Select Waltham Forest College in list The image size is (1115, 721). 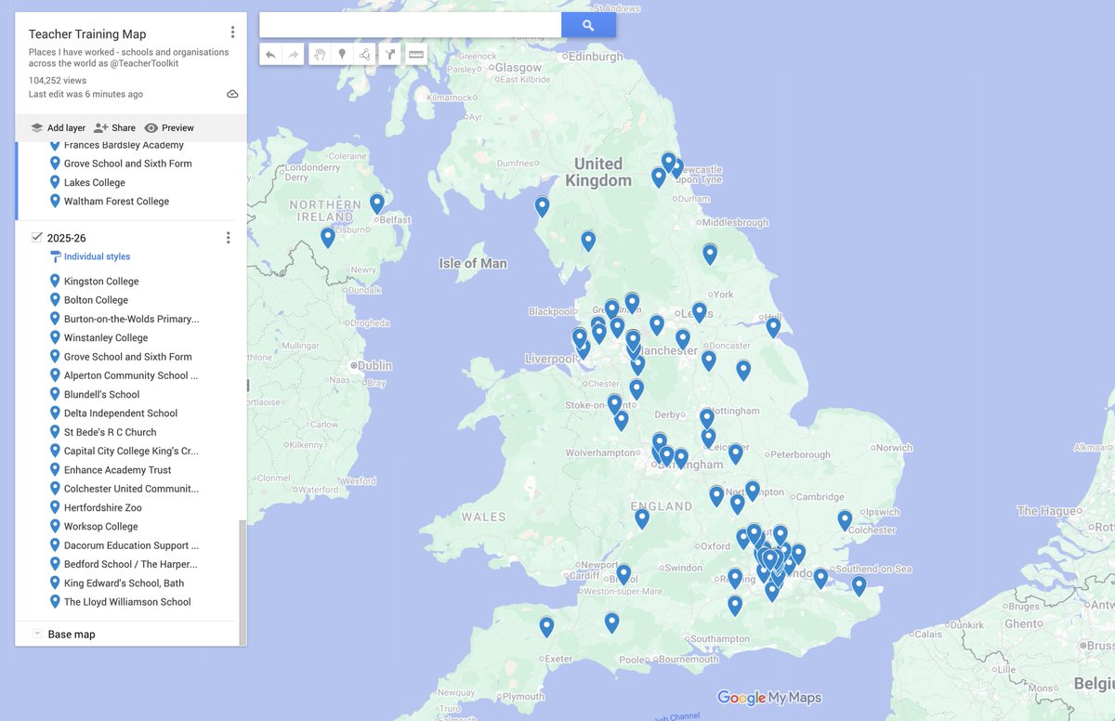click(x=116, y=201)
